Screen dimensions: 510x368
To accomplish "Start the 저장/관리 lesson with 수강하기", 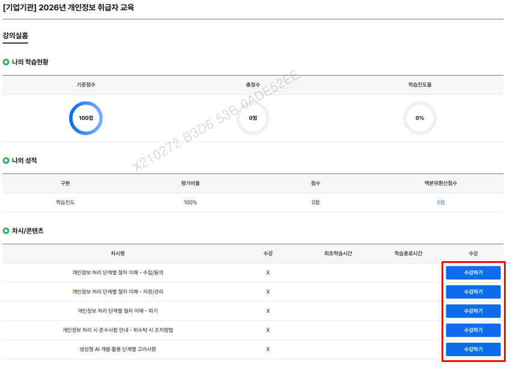I will tap(473, 292).
